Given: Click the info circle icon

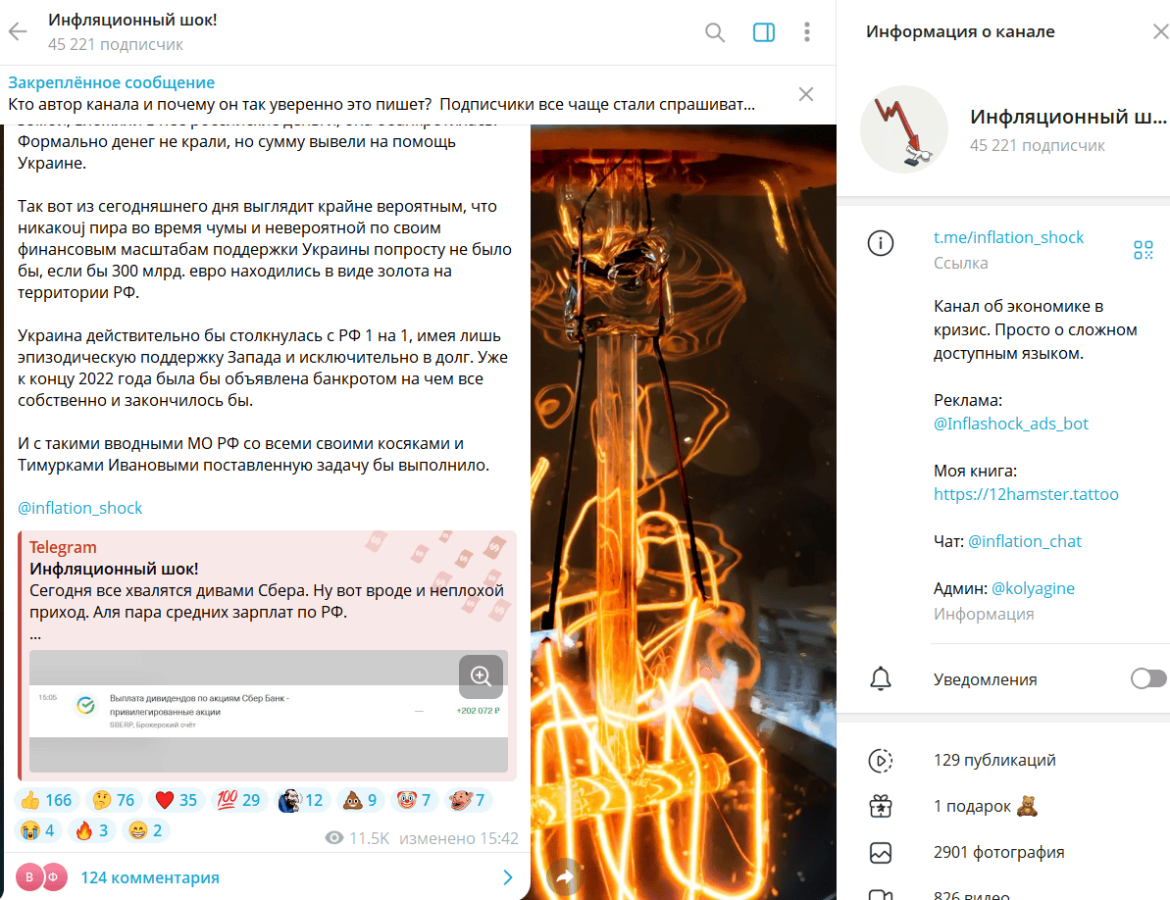Looking at the screenshot, I should pyautogui.click(x=881, y=243).
